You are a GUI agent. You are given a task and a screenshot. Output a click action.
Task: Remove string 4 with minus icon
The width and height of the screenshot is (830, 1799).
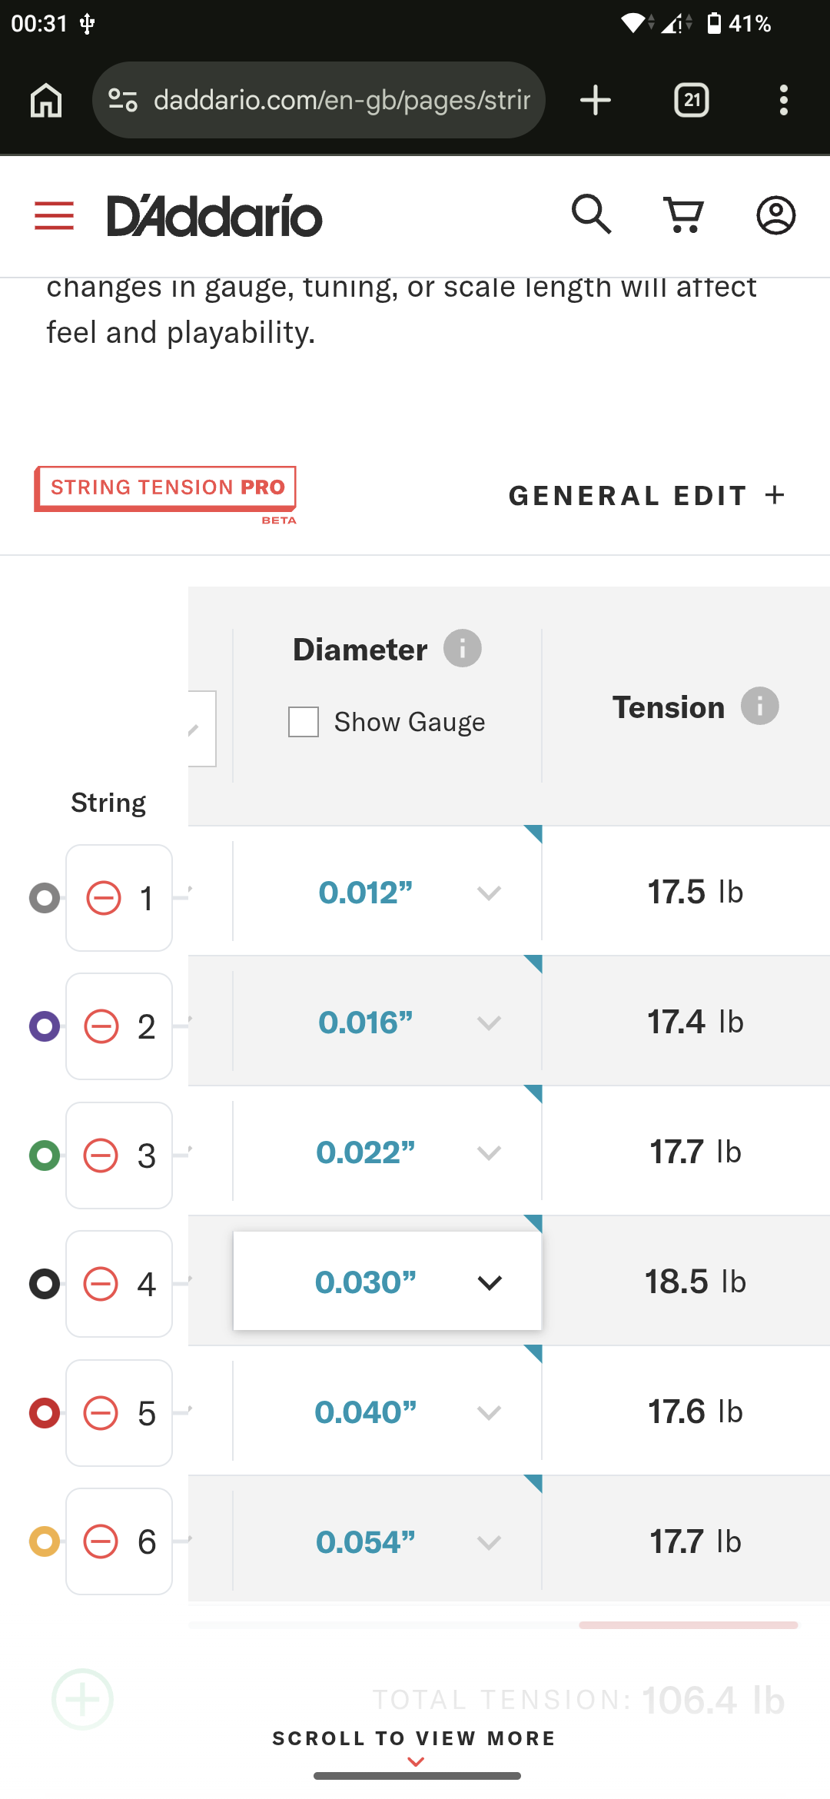(101, 1284)
